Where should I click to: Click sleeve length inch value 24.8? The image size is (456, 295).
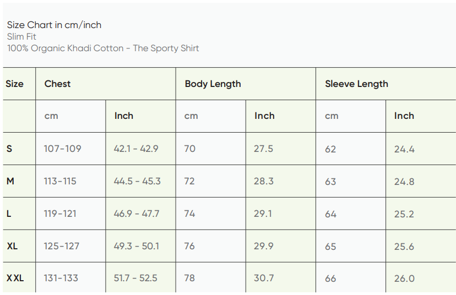pos(404,182)
